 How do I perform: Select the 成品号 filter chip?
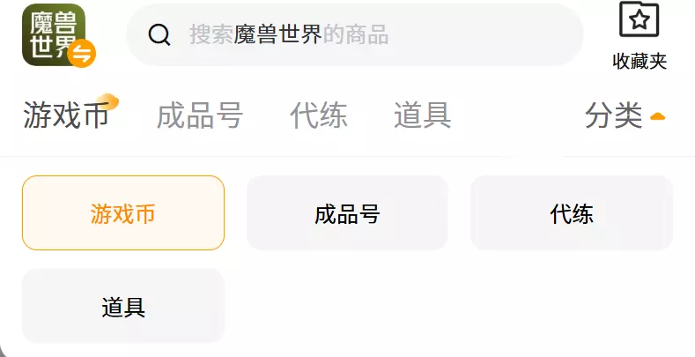tap(347, 213)
